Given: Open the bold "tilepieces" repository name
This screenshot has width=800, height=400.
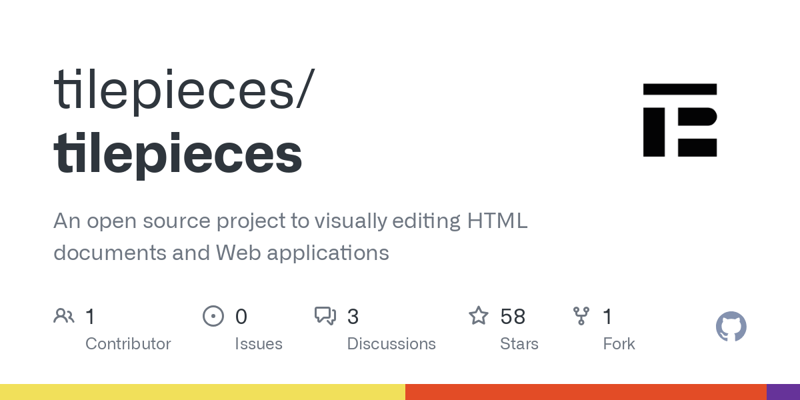Looking at the screenshot, I should (x=178, y=153).
